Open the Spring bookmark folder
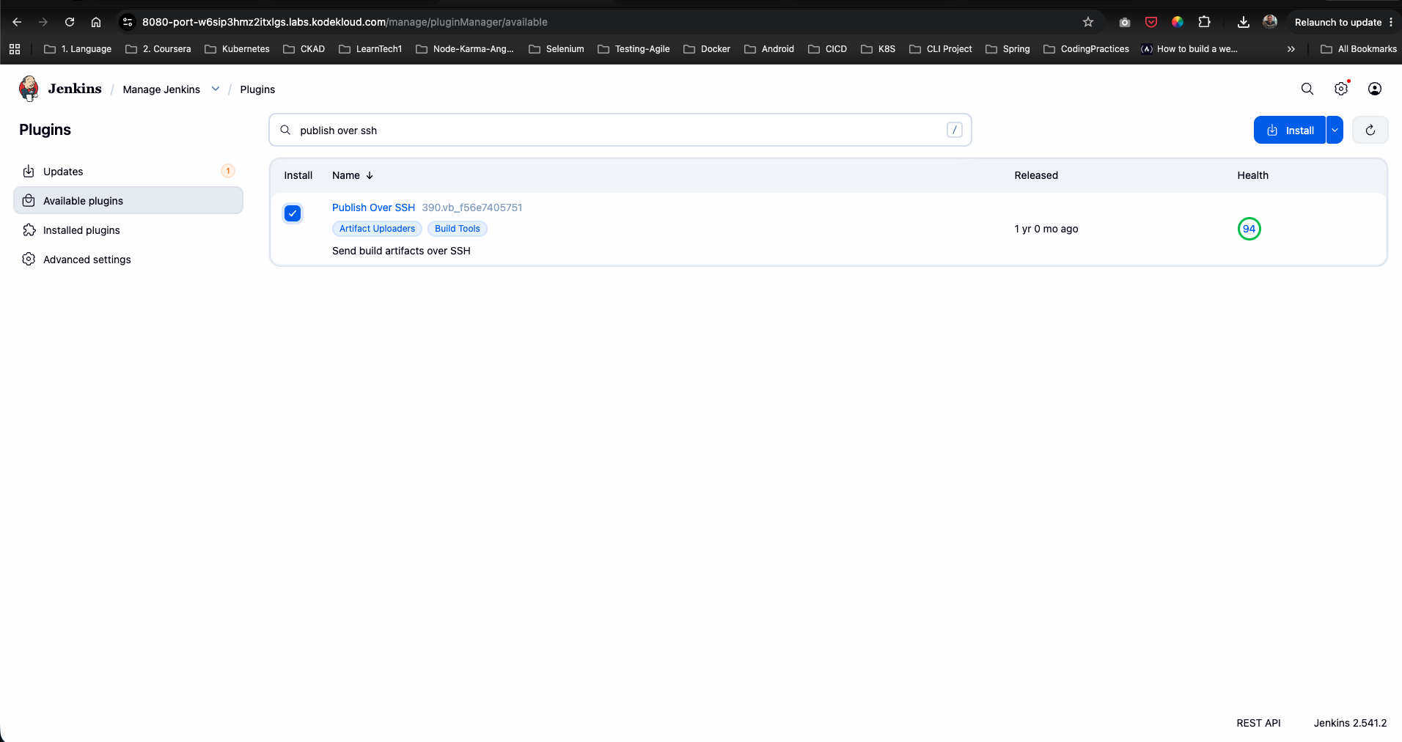 [x=1008, y=49]
